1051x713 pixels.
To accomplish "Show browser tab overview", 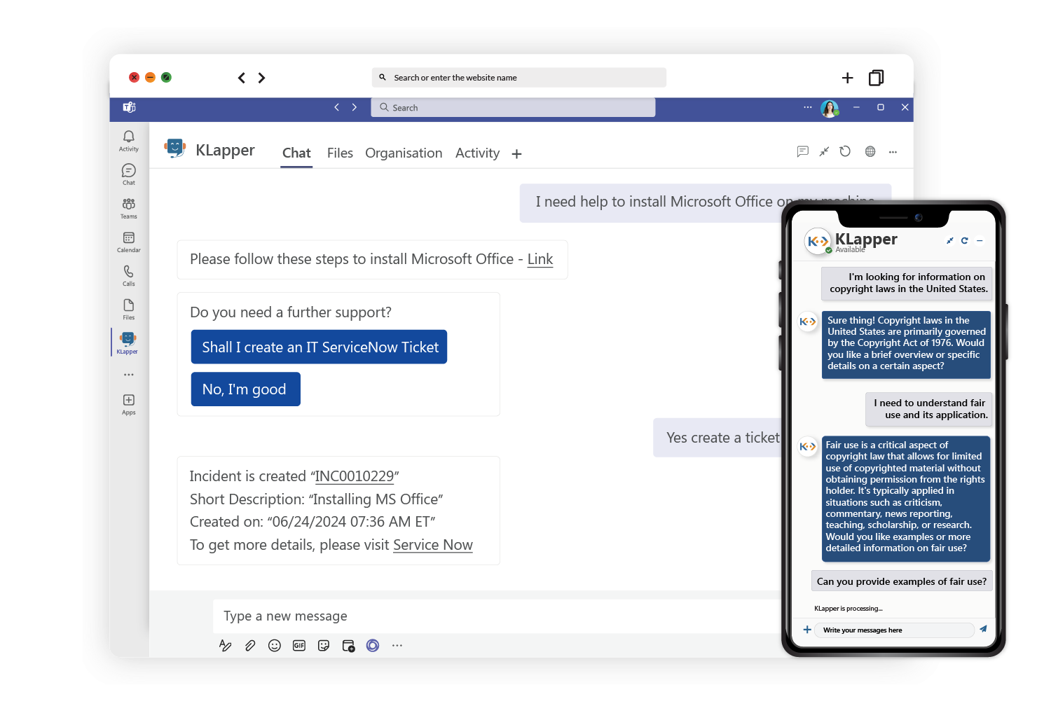I will pyautogui.click(x=876, y=78).
